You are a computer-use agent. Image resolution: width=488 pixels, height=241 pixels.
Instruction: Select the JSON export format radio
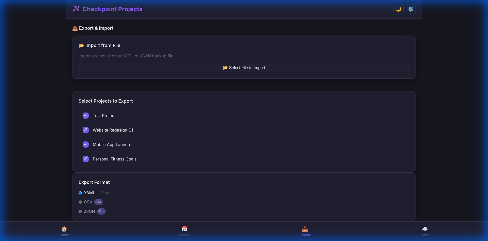pyautogui.click(x=80, y=212)
